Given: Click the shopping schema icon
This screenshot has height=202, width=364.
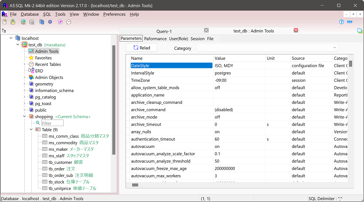Looking at the screenshot, I should point(31,116).
